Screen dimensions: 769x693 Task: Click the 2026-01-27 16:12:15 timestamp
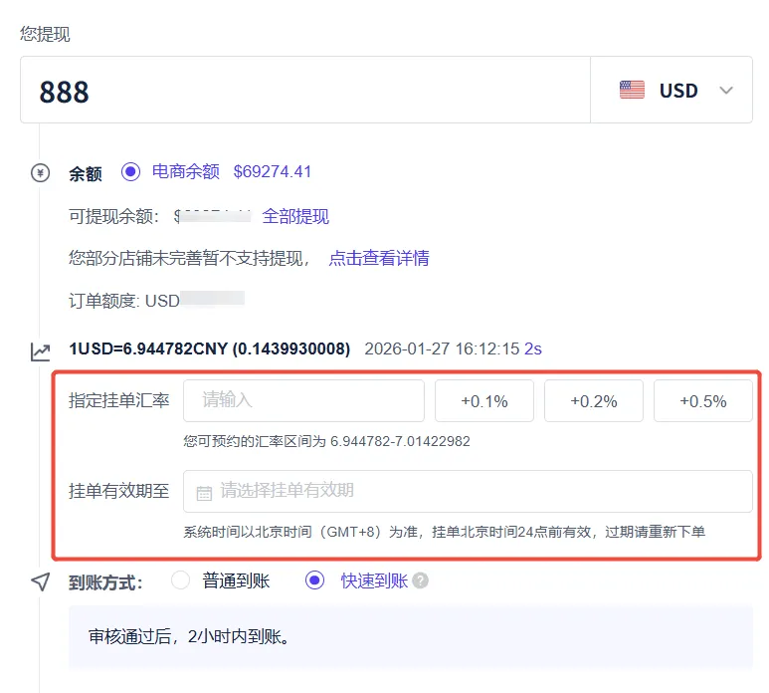point(442,348)
